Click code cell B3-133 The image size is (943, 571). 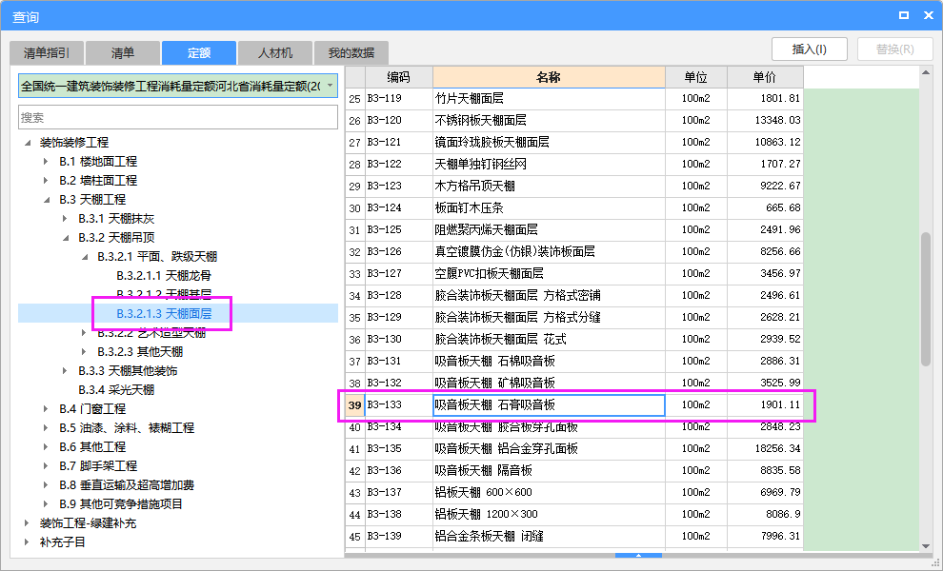399,405
